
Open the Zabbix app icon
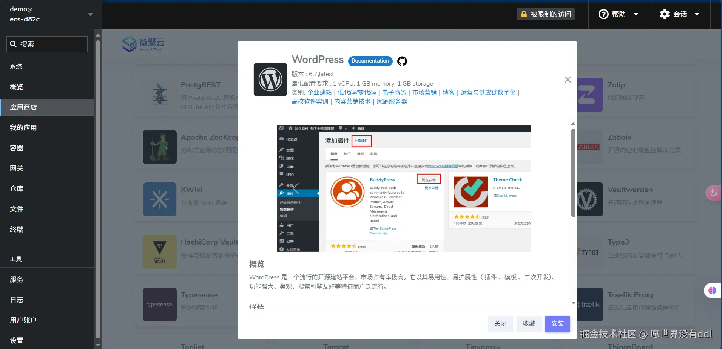click(590, 147)
